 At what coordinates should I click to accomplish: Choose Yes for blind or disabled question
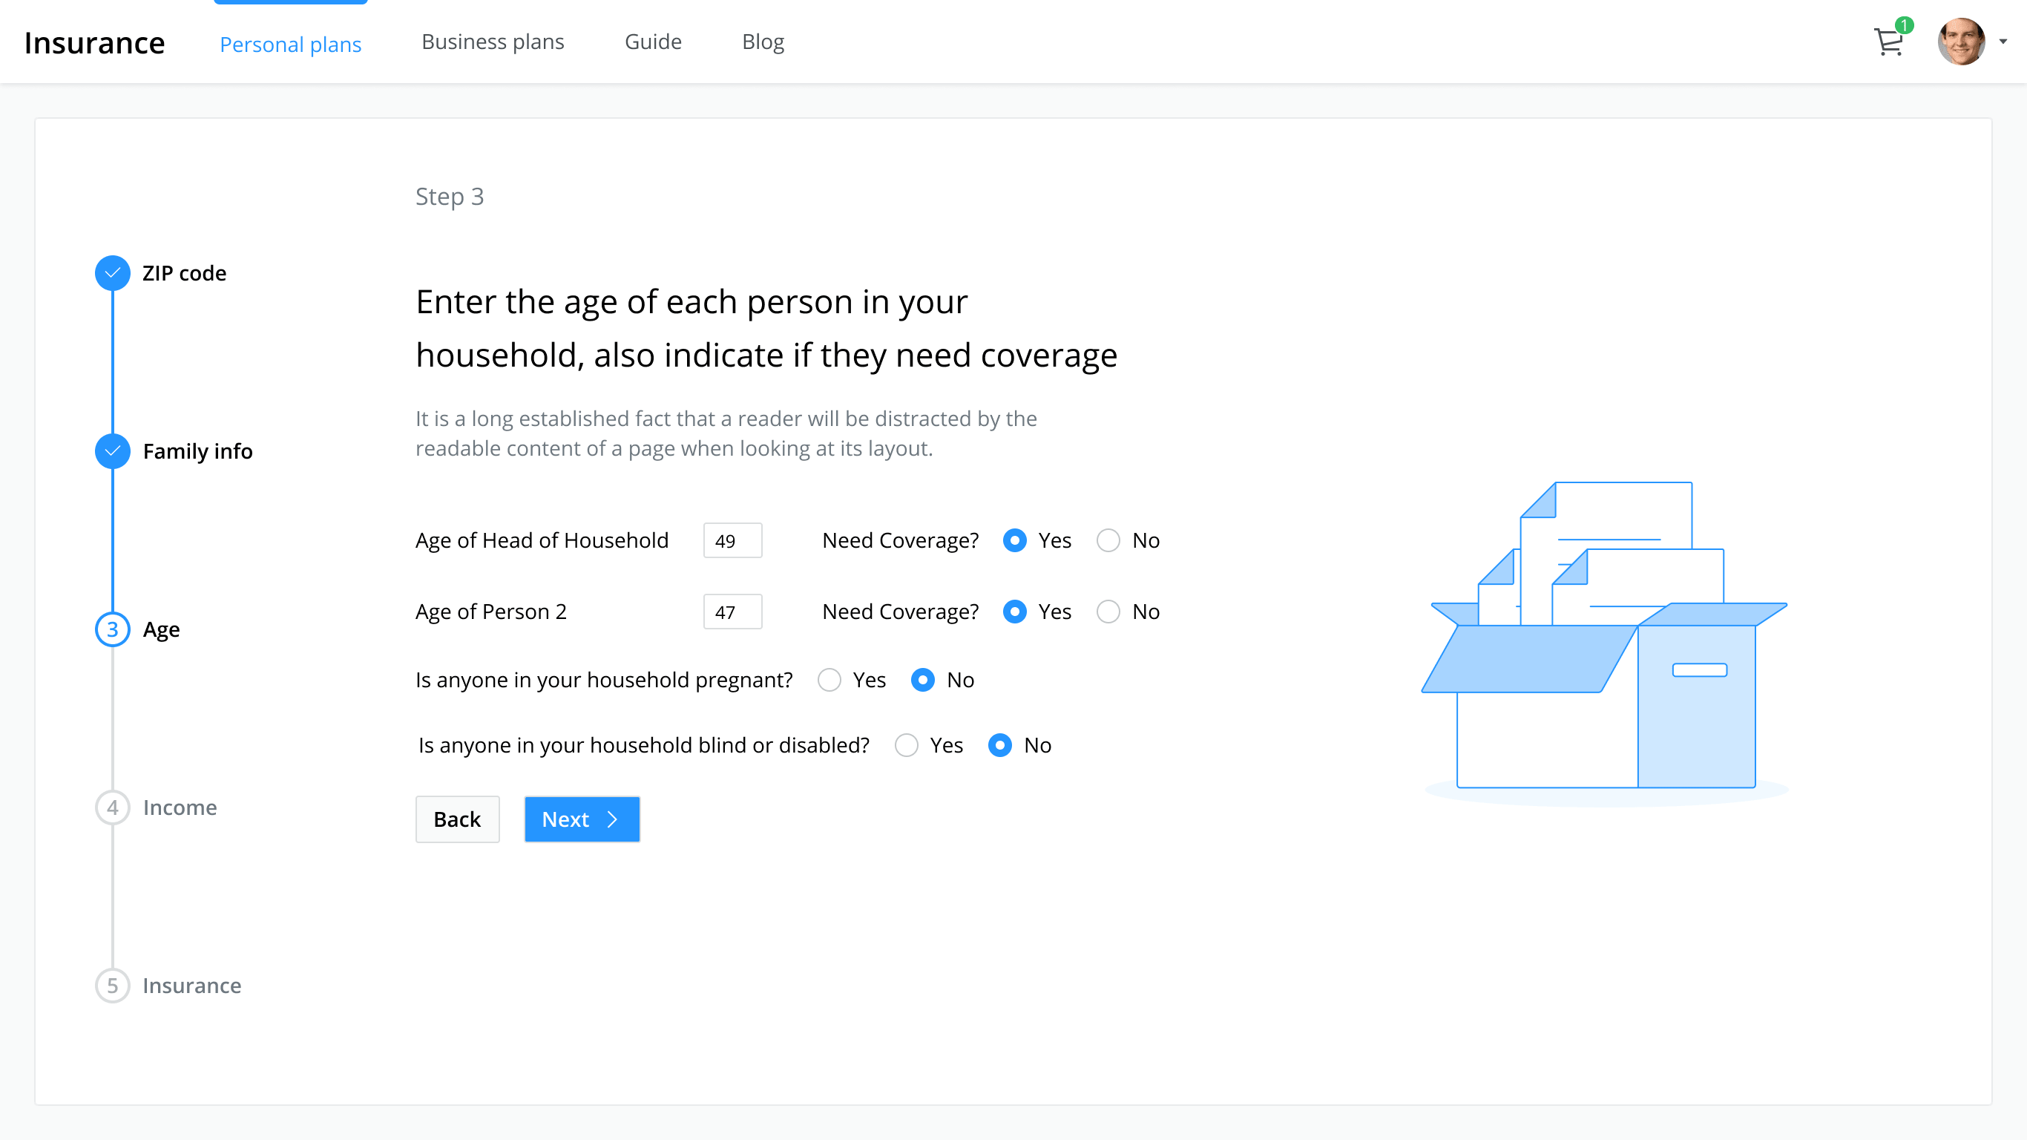click(907, 746)
